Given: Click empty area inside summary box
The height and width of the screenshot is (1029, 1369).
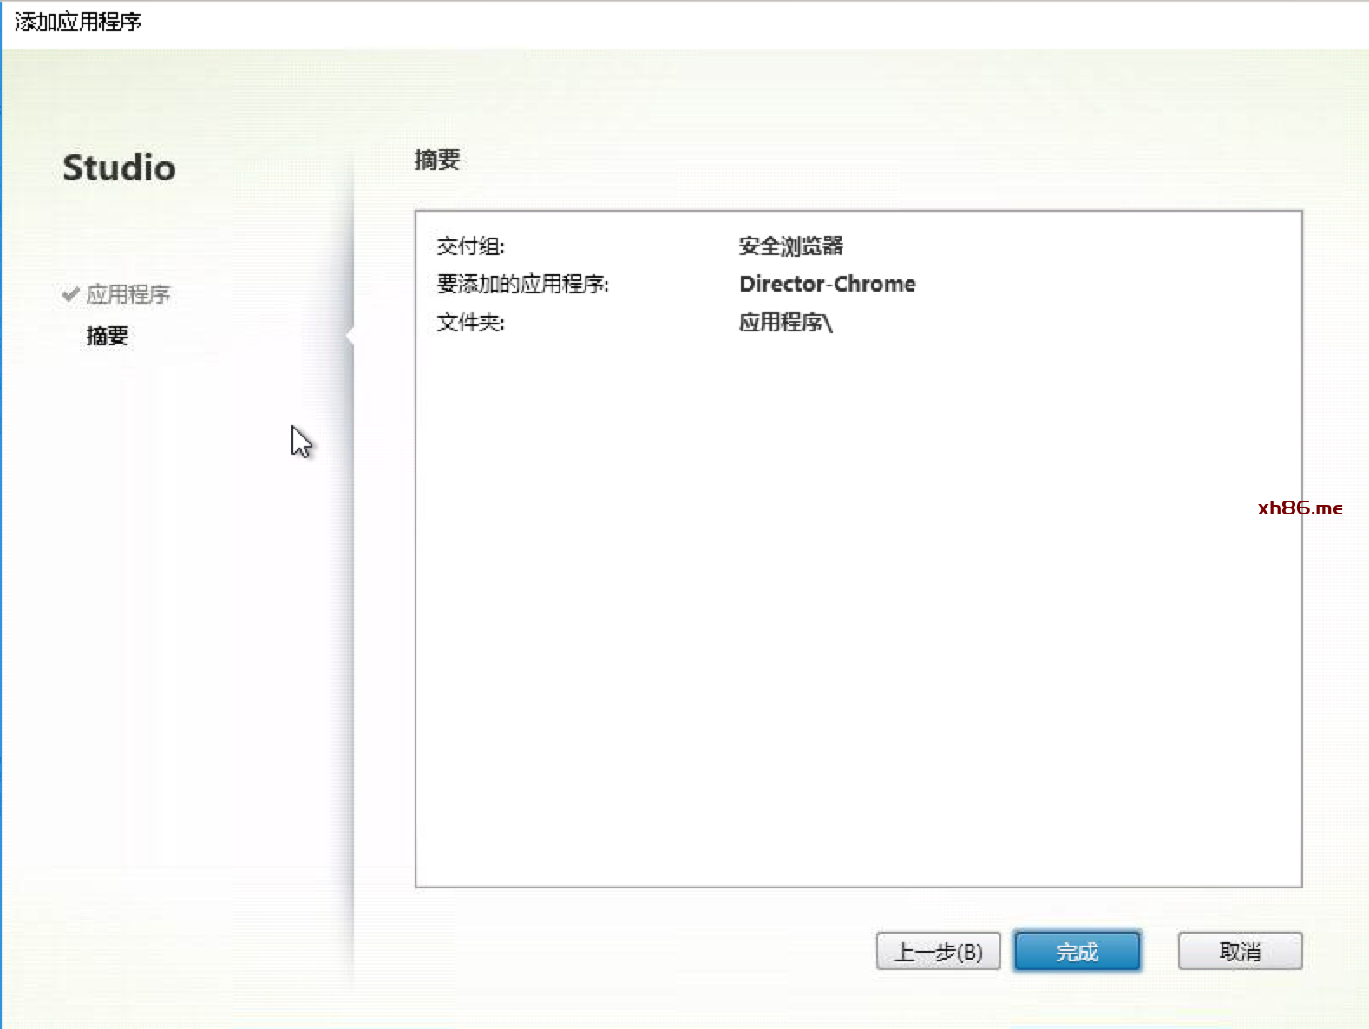Looking at the screenshot, I should pyautogui.click(x=857, y=607).
